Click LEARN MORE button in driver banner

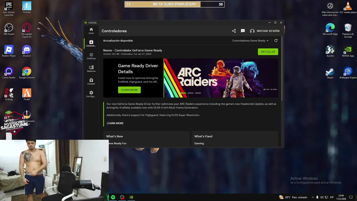click(x=129, y=90)
